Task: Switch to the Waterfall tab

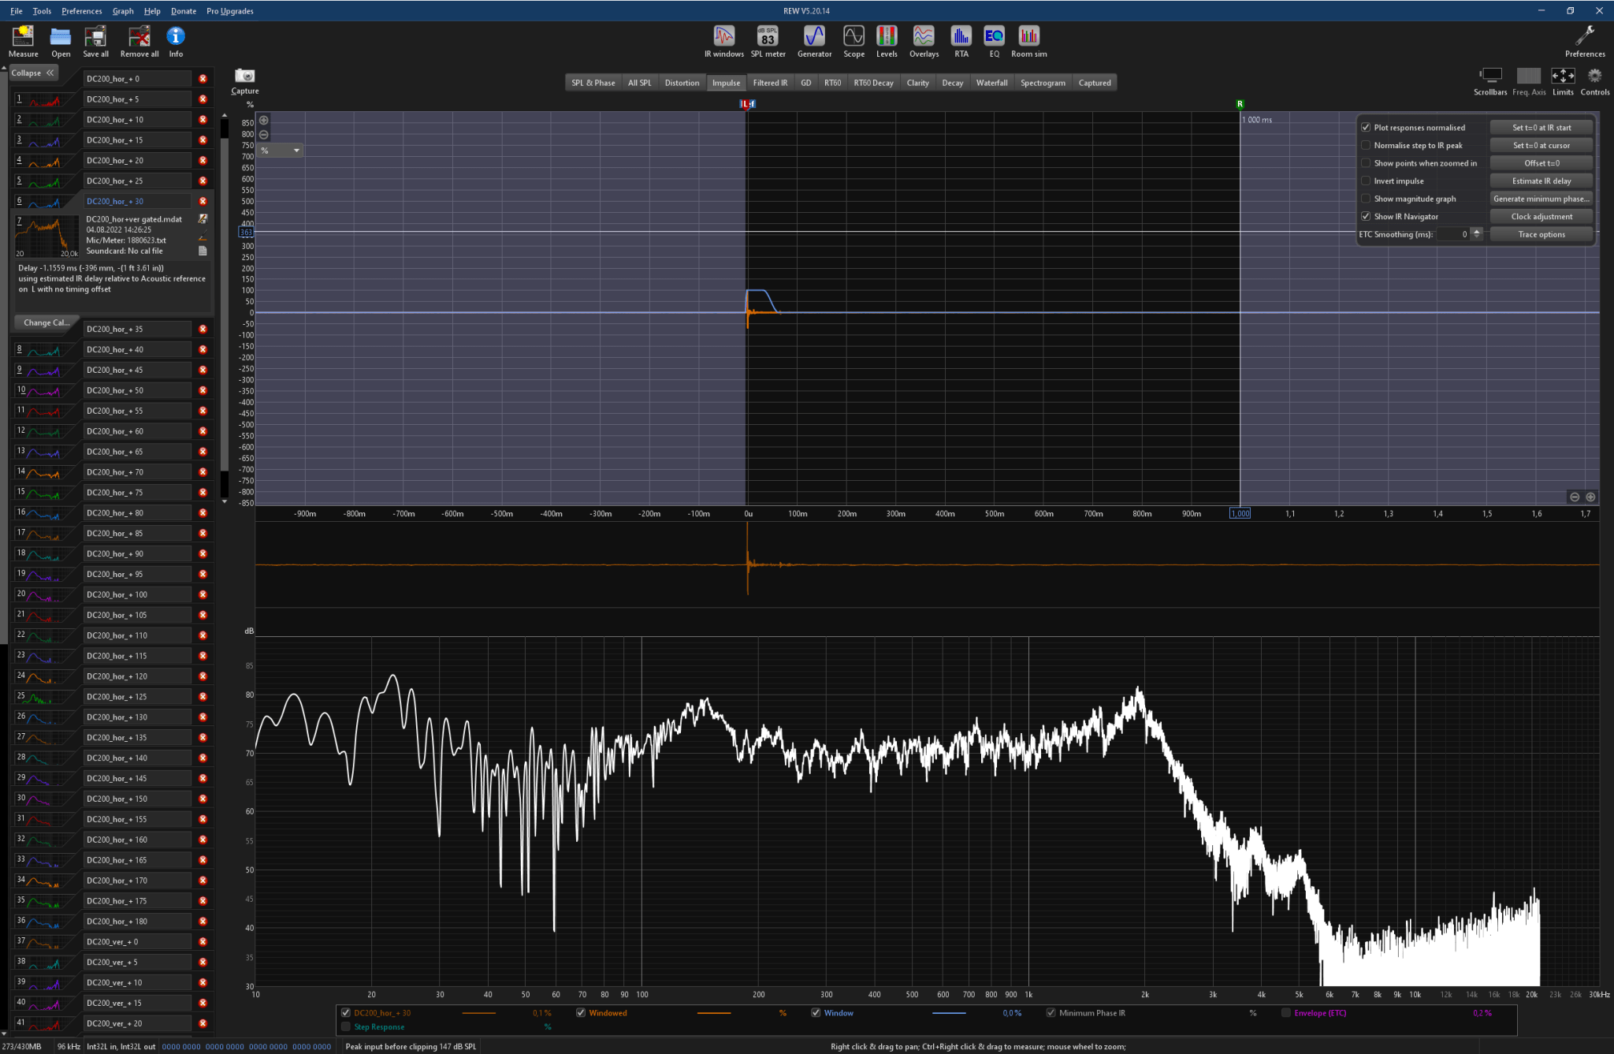Action: (x=991, y=83)
